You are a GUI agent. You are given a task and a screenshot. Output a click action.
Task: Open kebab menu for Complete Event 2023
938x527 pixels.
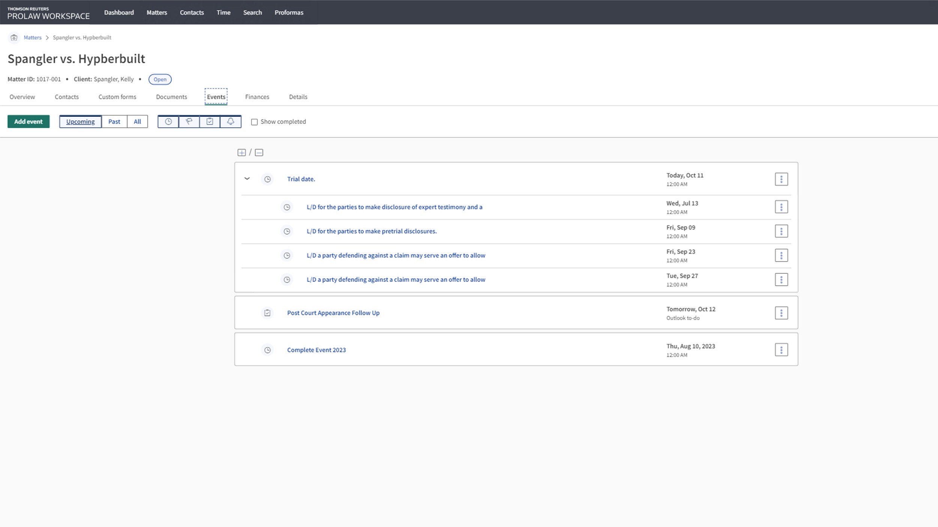781,350
